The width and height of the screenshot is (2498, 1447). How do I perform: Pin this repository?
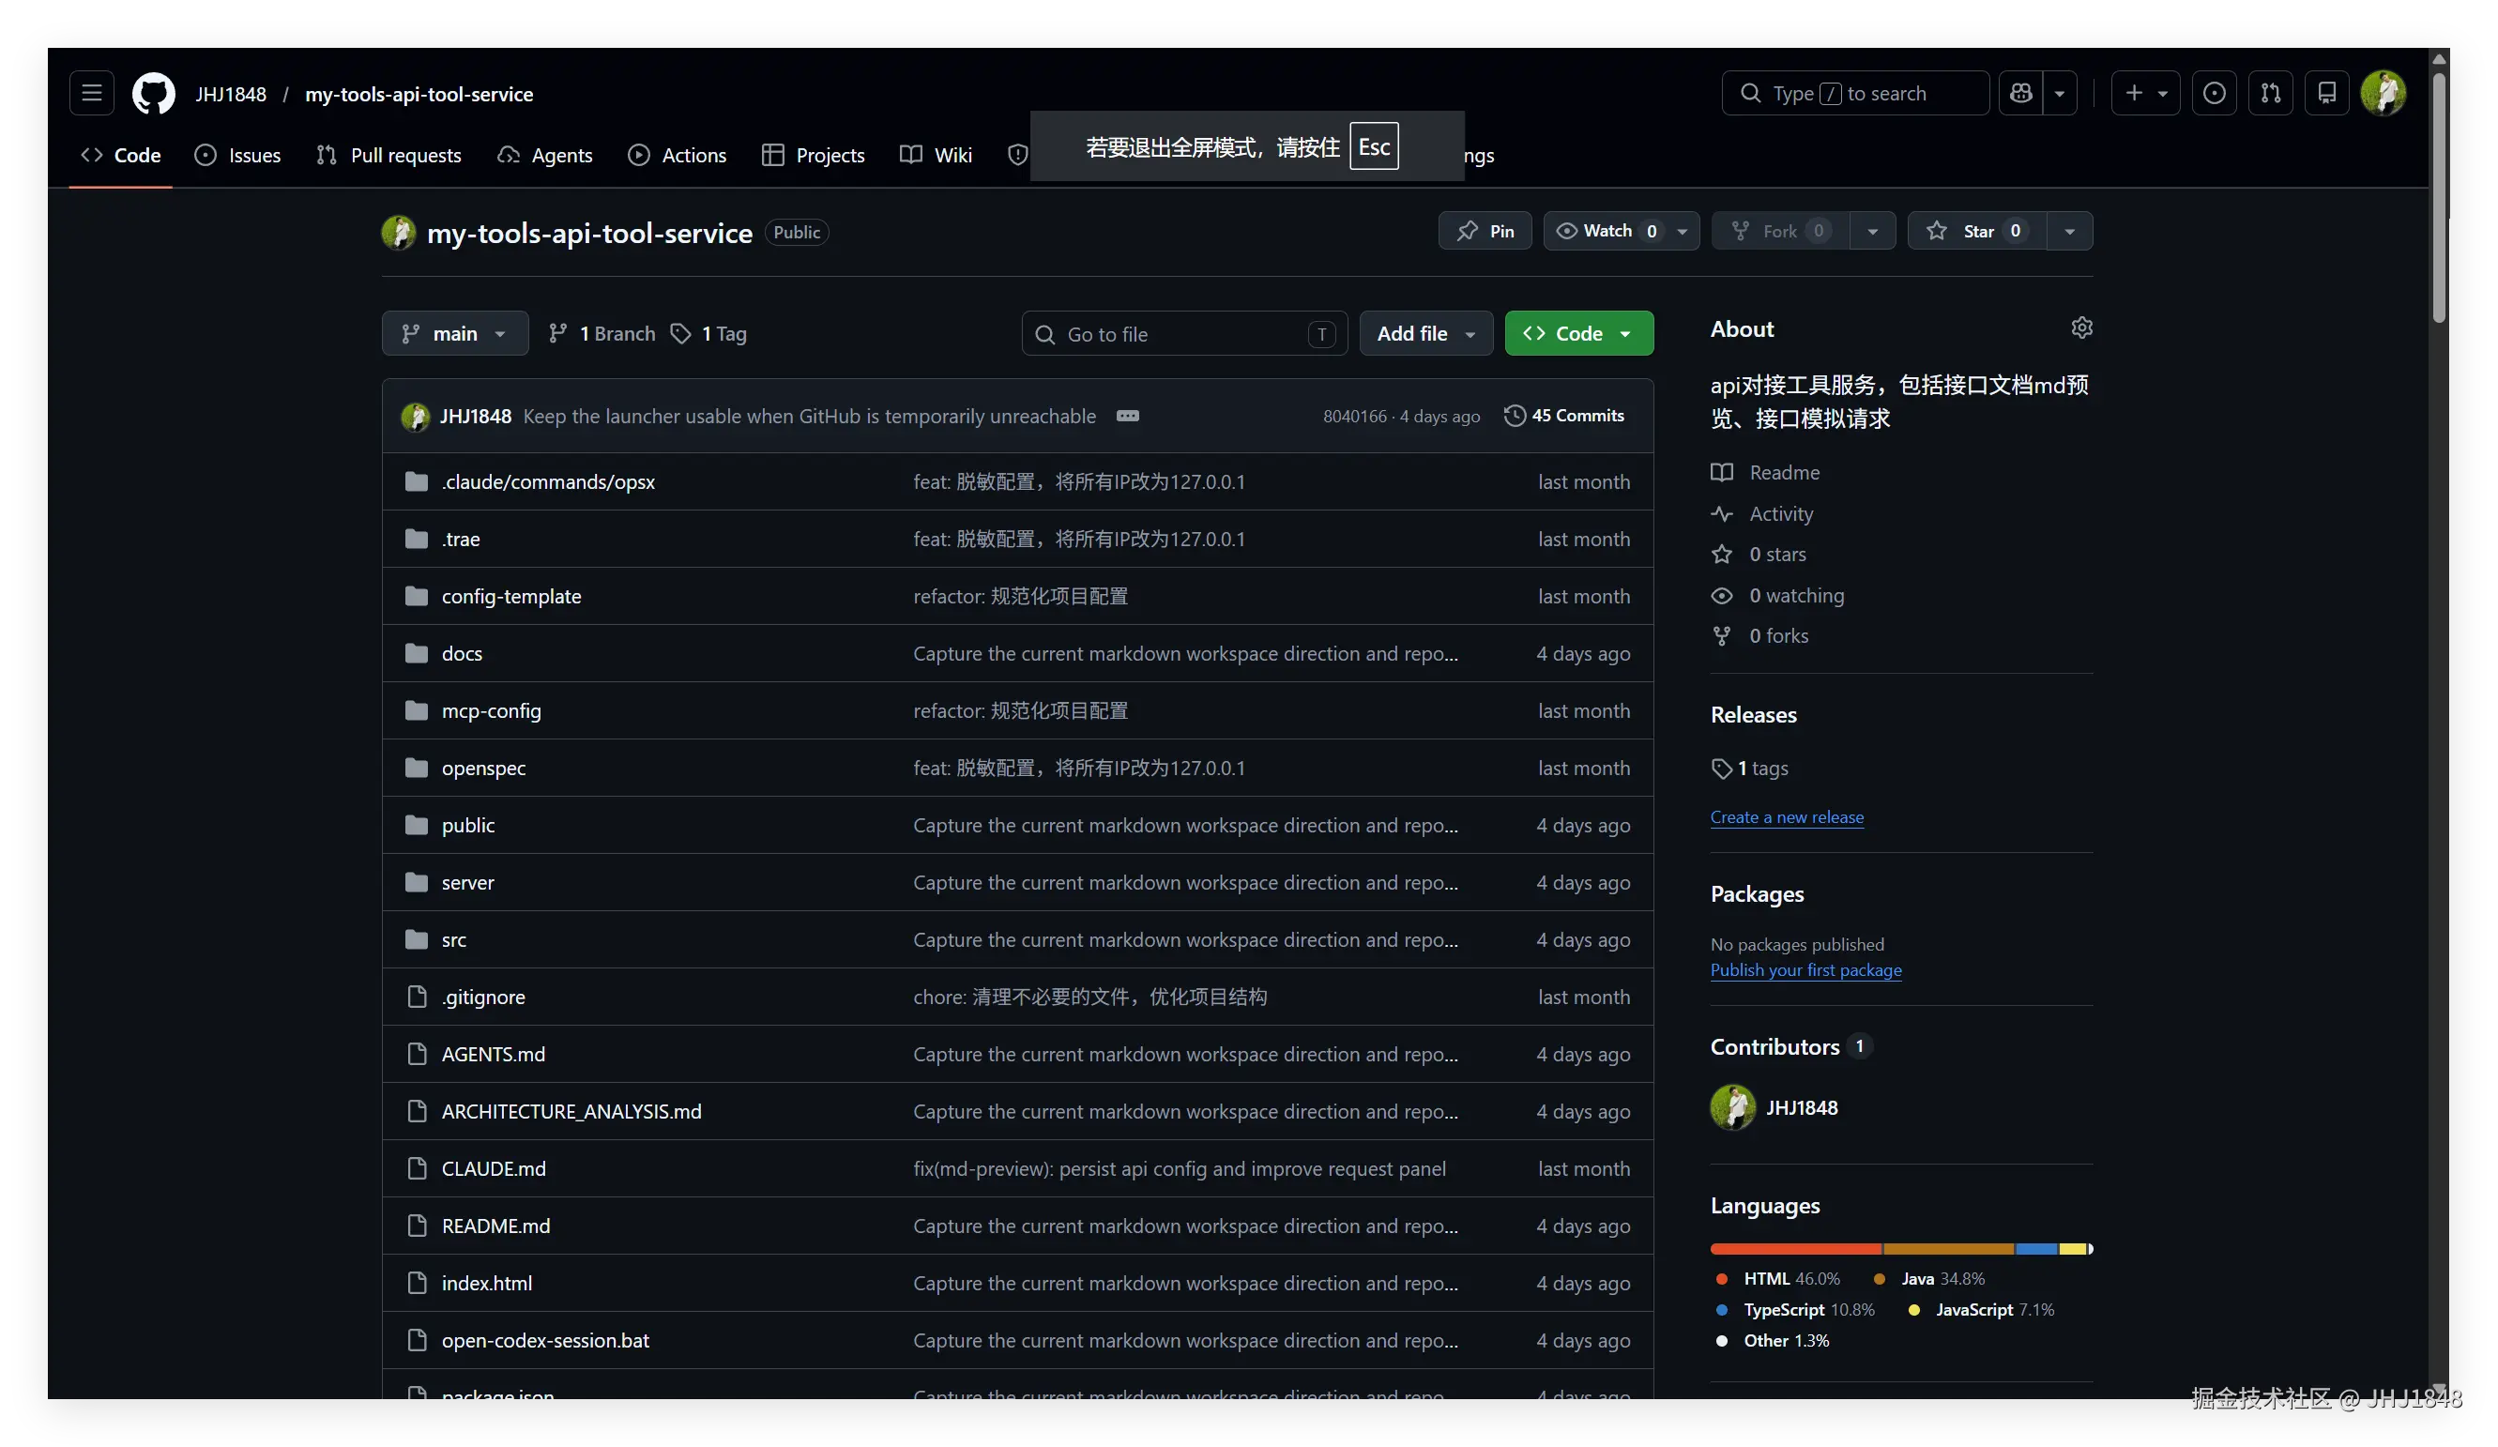(x=1484, y=231)
